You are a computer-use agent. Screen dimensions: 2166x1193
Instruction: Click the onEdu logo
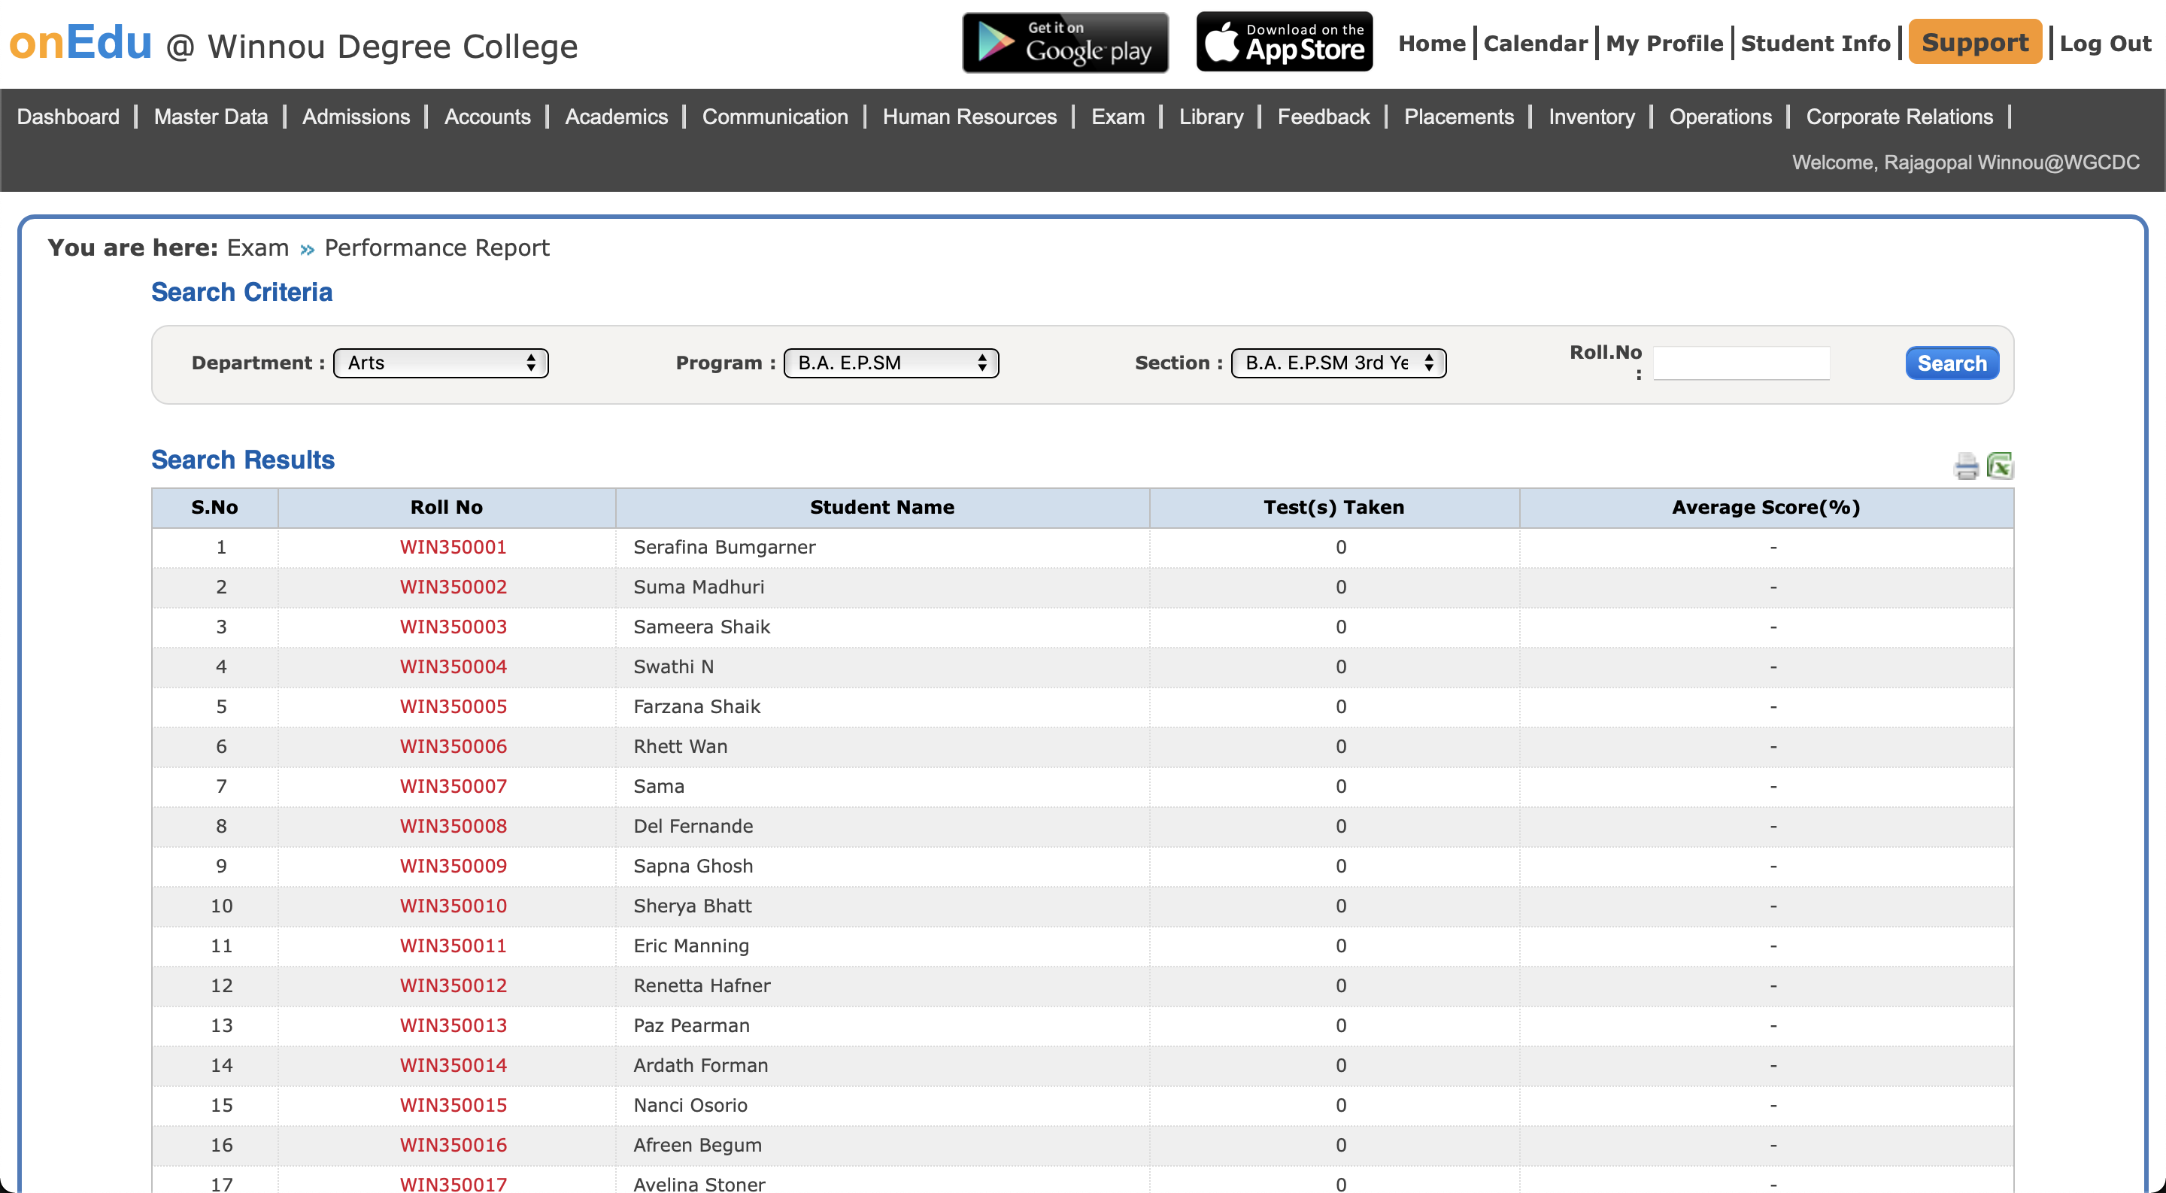[80, 42]
